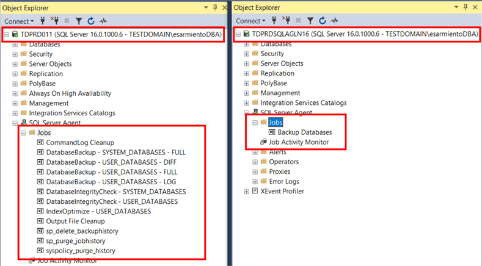The height and width of the screenshot is (266, 482).
Task: Expand XEvent Profiler node
Action: (x=246, y=192)
